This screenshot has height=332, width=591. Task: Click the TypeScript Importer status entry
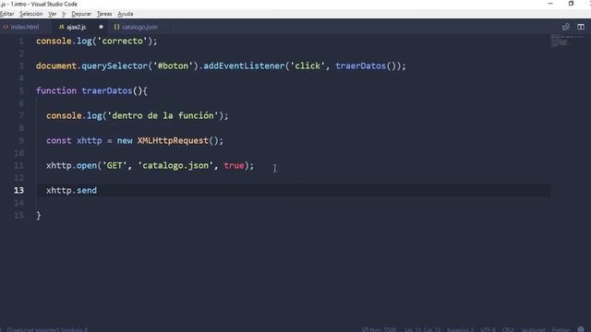point(47,329)
